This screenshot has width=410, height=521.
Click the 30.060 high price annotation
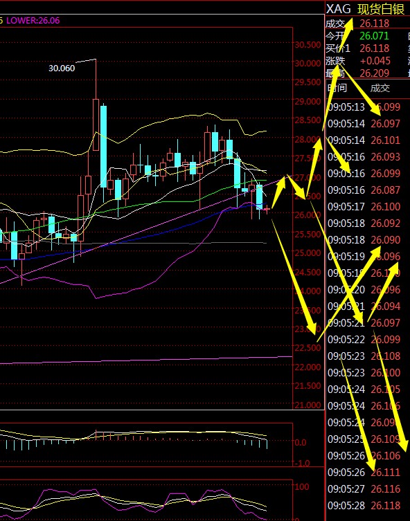click(x=62, y=68)
